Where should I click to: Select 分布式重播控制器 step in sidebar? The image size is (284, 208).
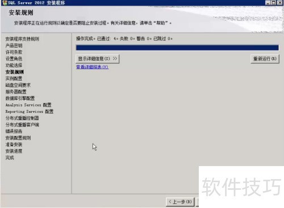click(x=22, y=118)
